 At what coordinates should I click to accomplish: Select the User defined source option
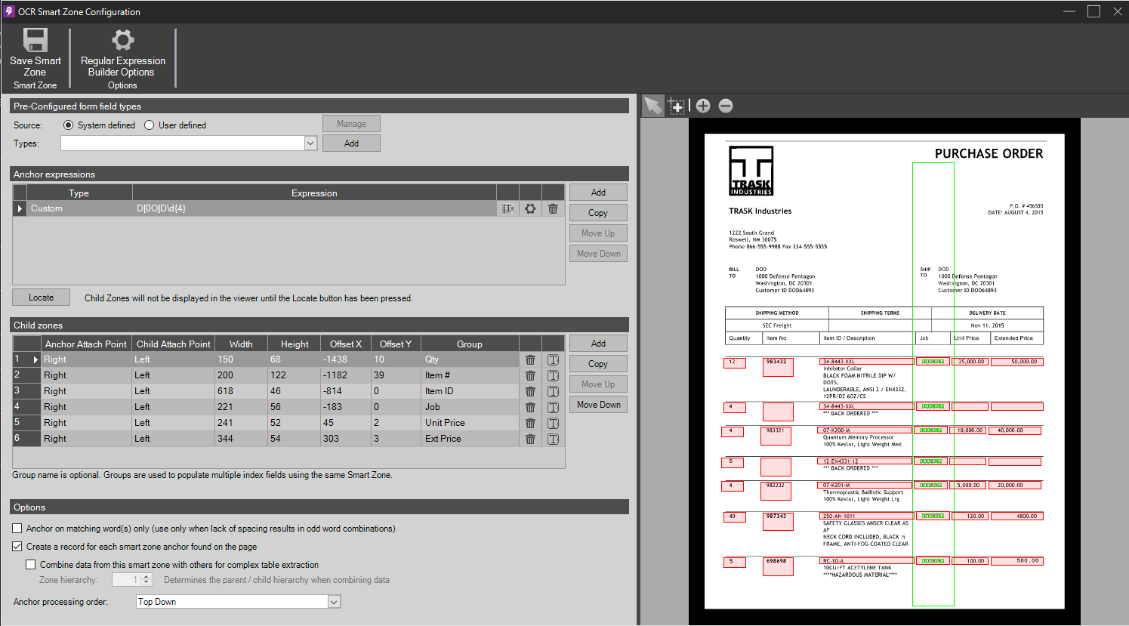150,125
